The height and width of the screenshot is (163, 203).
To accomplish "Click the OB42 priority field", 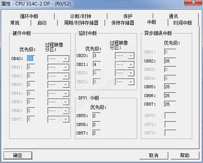I will [31, 76].
